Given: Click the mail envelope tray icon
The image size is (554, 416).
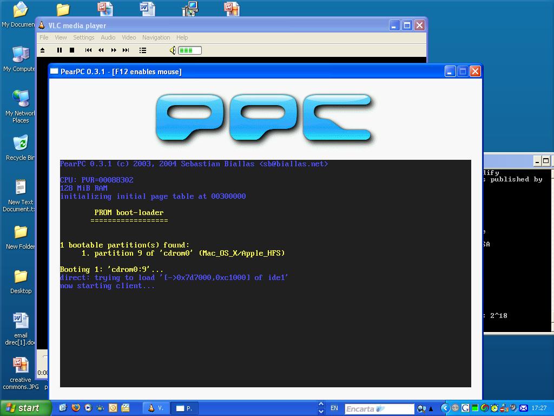Looking at the screenshot, I should 524,408.
